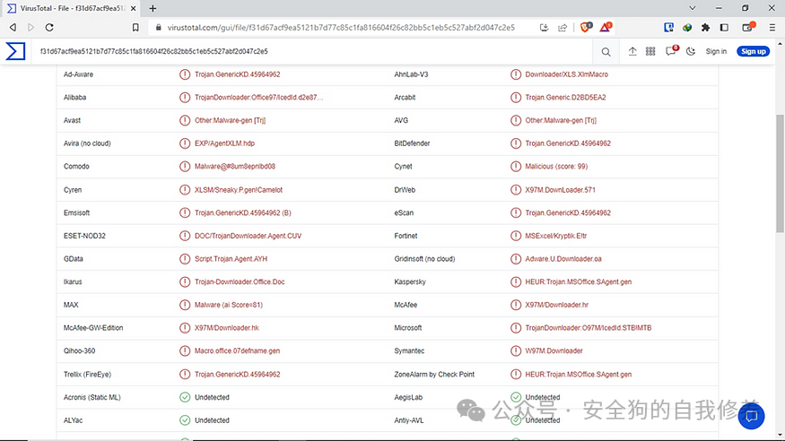This screenshot has width=785, height=441.
Task: Click ZoneAlarm by Check Point vendor name
Action: tap(434, 375)
